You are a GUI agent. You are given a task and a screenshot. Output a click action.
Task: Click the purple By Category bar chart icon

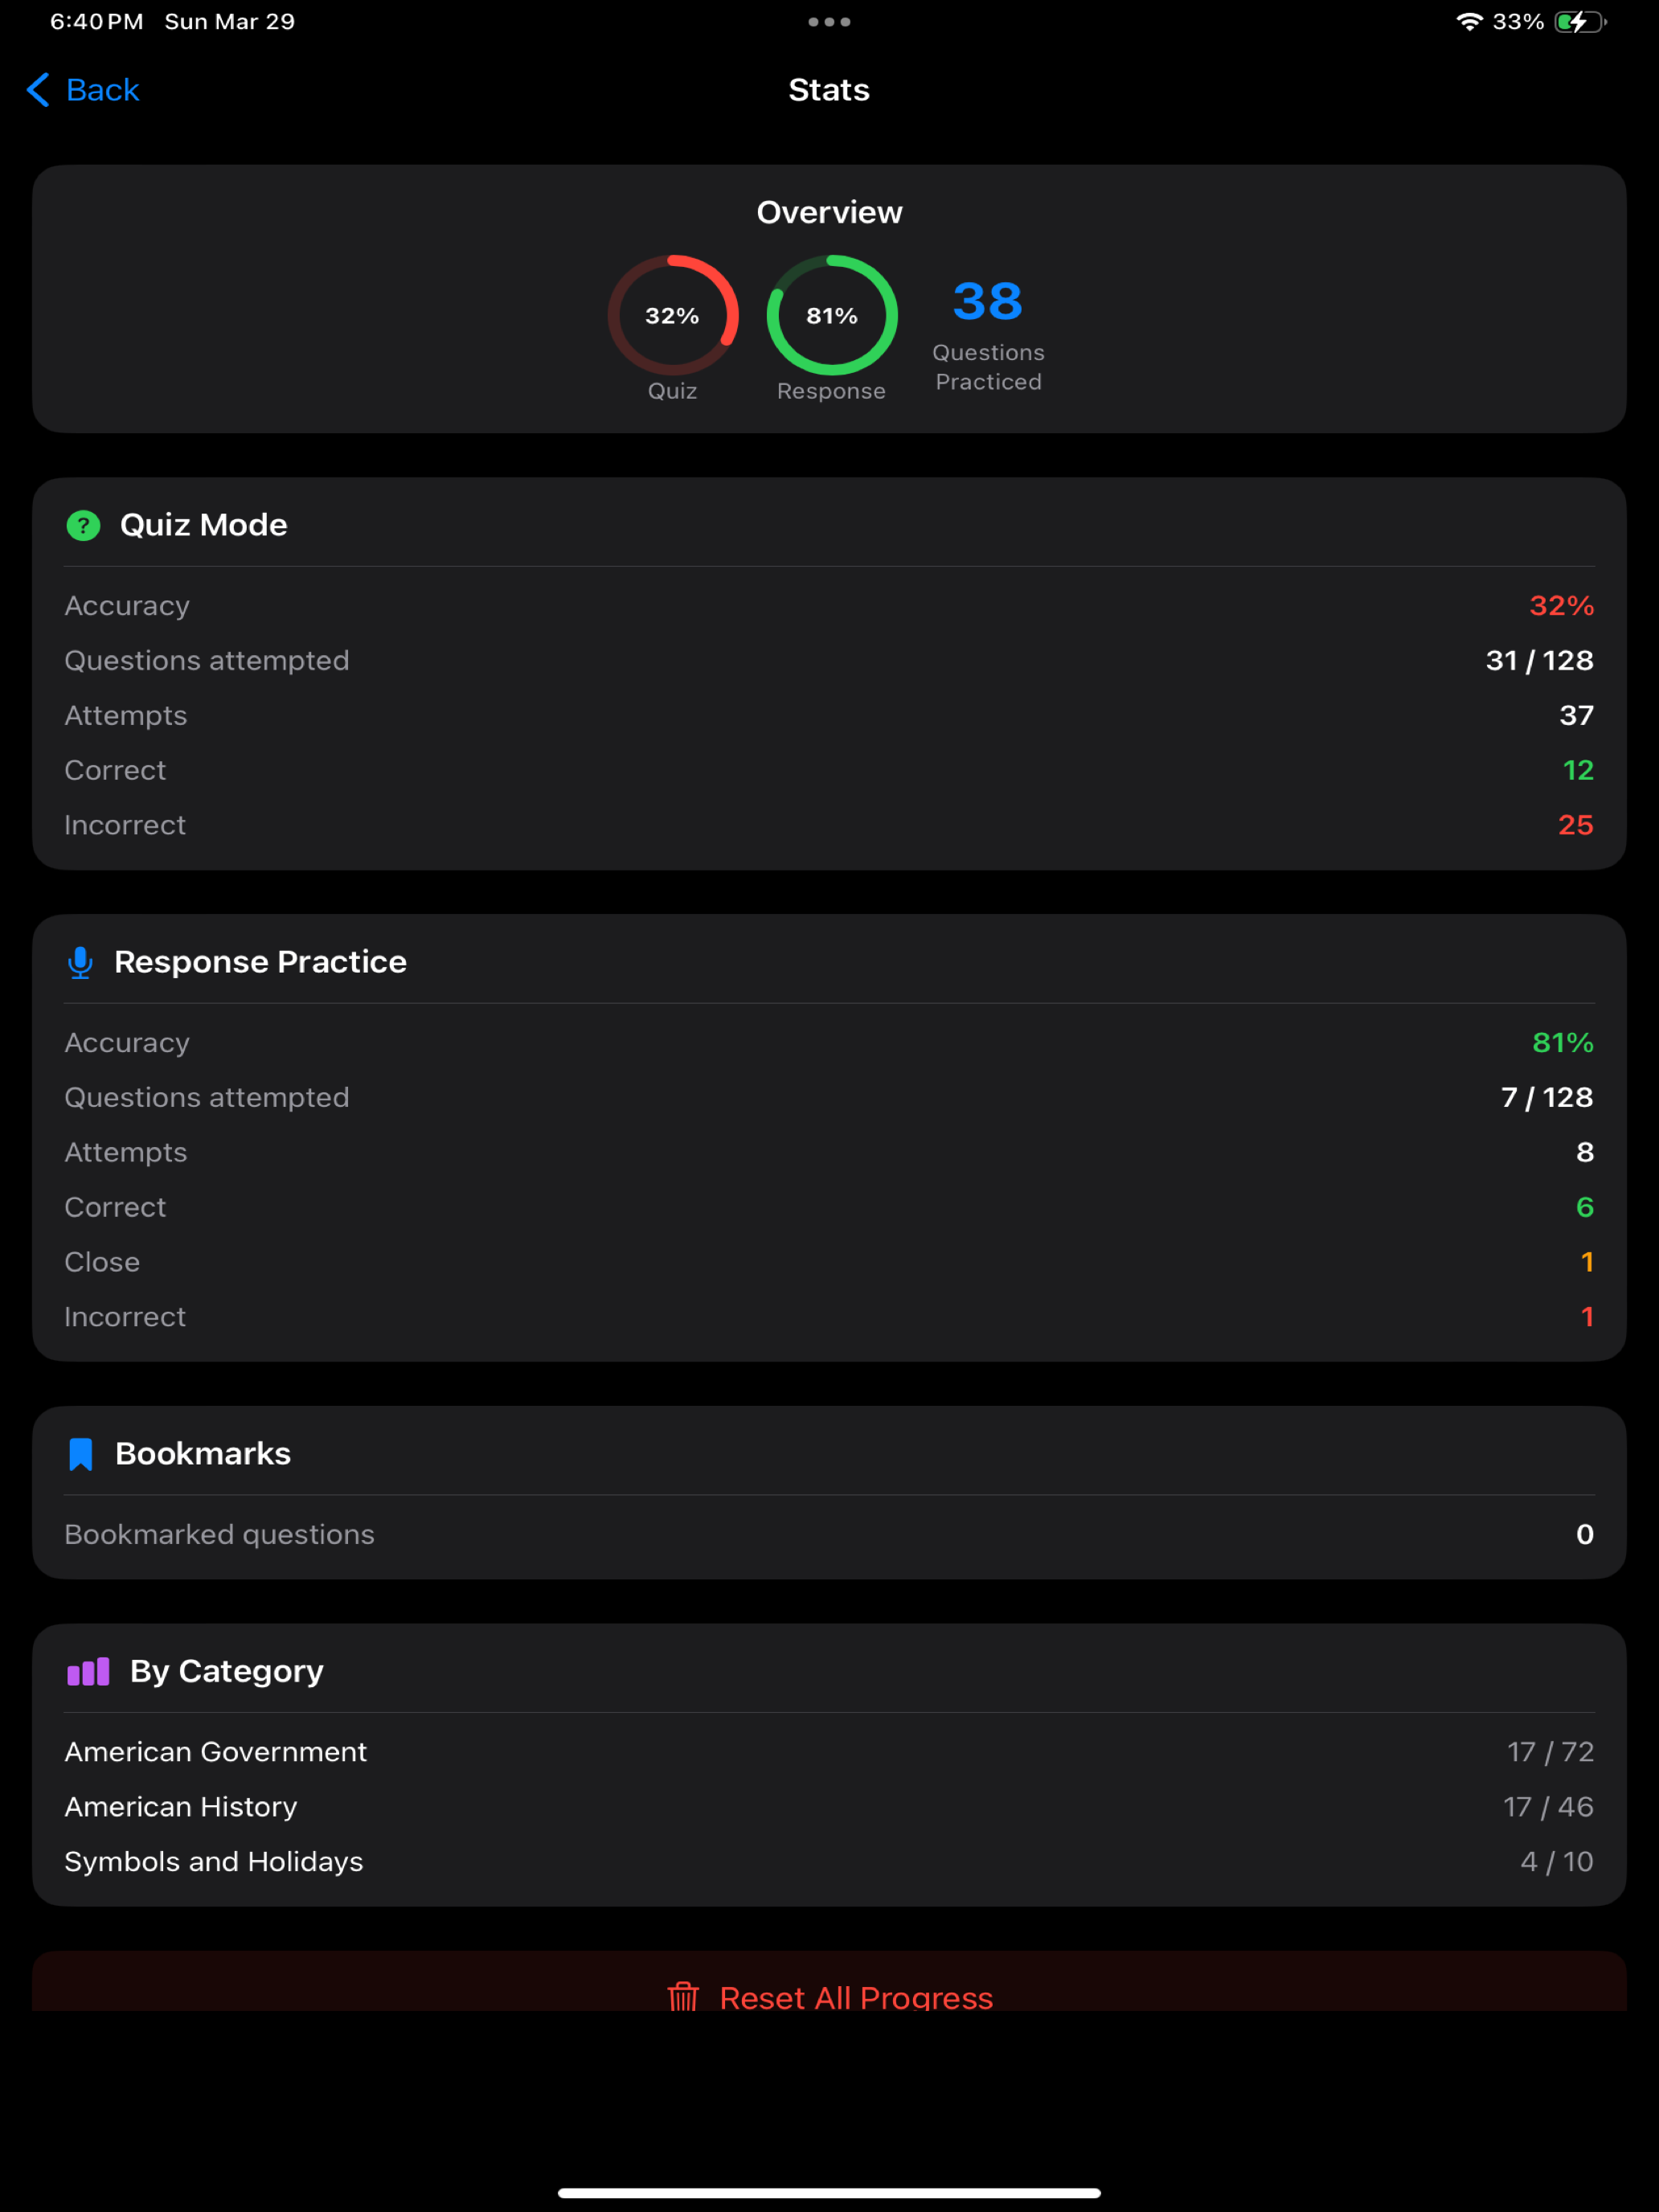[x=88, y=1672]
